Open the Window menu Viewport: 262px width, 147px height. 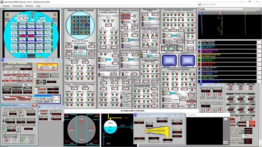(x=29, y=6)
